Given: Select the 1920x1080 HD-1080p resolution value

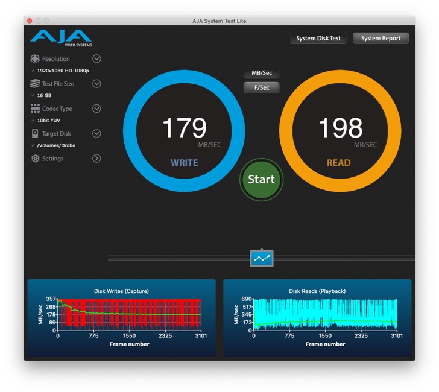Looking at the screenshot, I should click(x=63, y=71).
